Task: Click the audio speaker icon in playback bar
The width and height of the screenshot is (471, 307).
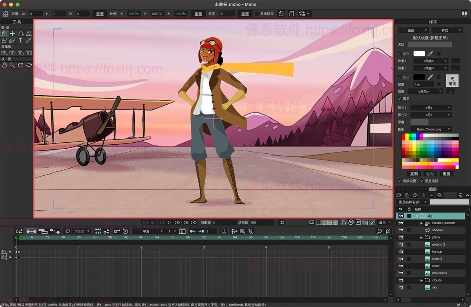Action: pyautogui.click(x=281, y=222)
